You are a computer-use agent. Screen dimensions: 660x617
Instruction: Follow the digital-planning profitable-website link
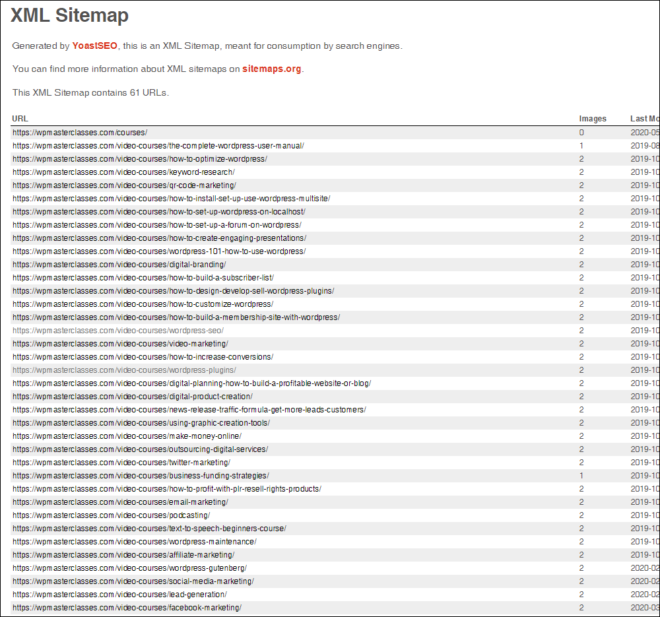tap(191, 383)
